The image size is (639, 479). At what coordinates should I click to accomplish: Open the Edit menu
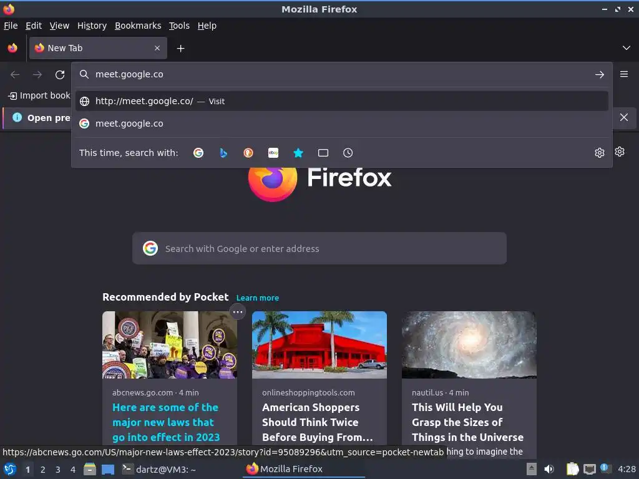pyautogui.click(x=34, y=26)
